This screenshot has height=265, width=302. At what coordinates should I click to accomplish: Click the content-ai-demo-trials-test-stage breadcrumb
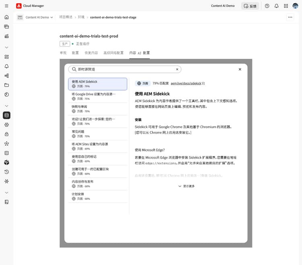(113, 17)
